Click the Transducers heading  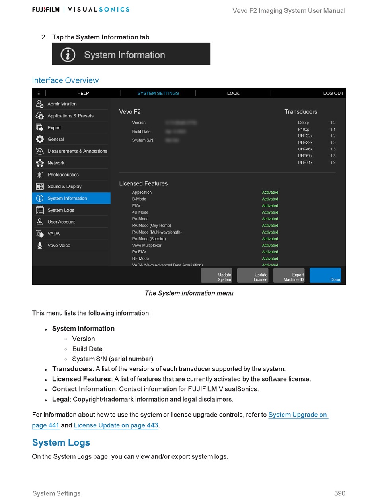pos(301,112)
